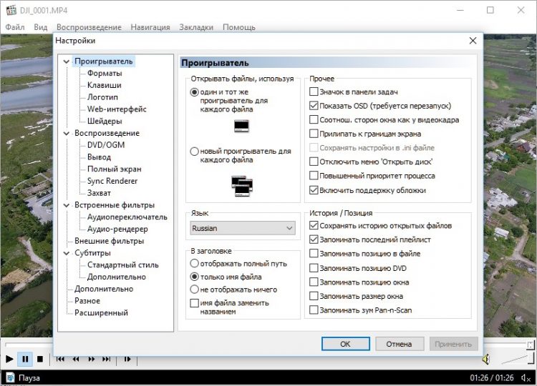Screen dimensions: 537x386
Task: Click the Play button in playback bar
Action: tap(9, 359)
